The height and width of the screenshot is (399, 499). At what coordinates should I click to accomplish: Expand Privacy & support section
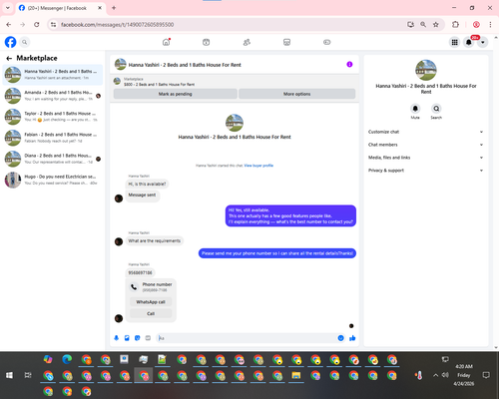click(425, 171)
